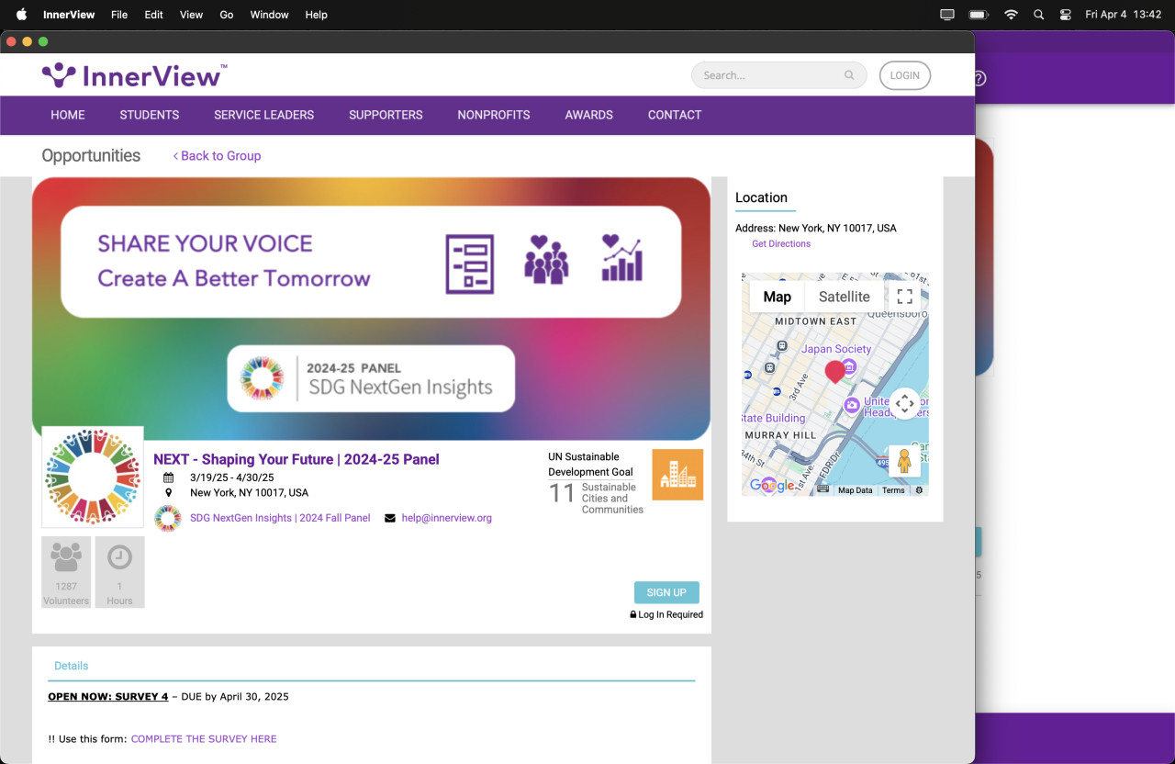Open the map camera pan control
Screen dimensions: 1175x764
(x=904, y=403)
